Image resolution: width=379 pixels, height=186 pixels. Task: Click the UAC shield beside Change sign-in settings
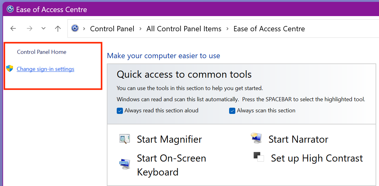(x=10, y=69)
